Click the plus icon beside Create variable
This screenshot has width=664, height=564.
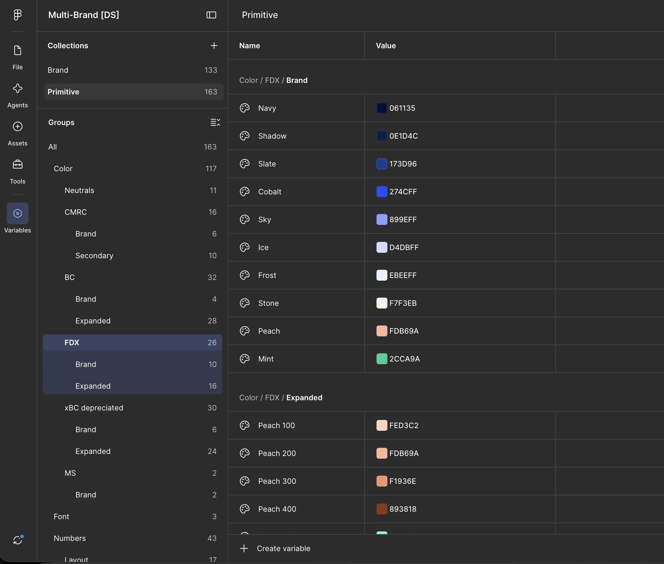244,548
